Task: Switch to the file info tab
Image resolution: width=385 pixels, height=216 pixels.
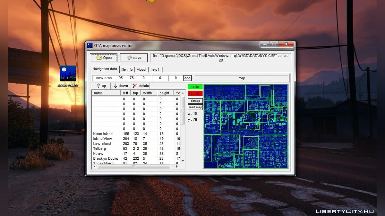Action: click(x=127, y=69)
